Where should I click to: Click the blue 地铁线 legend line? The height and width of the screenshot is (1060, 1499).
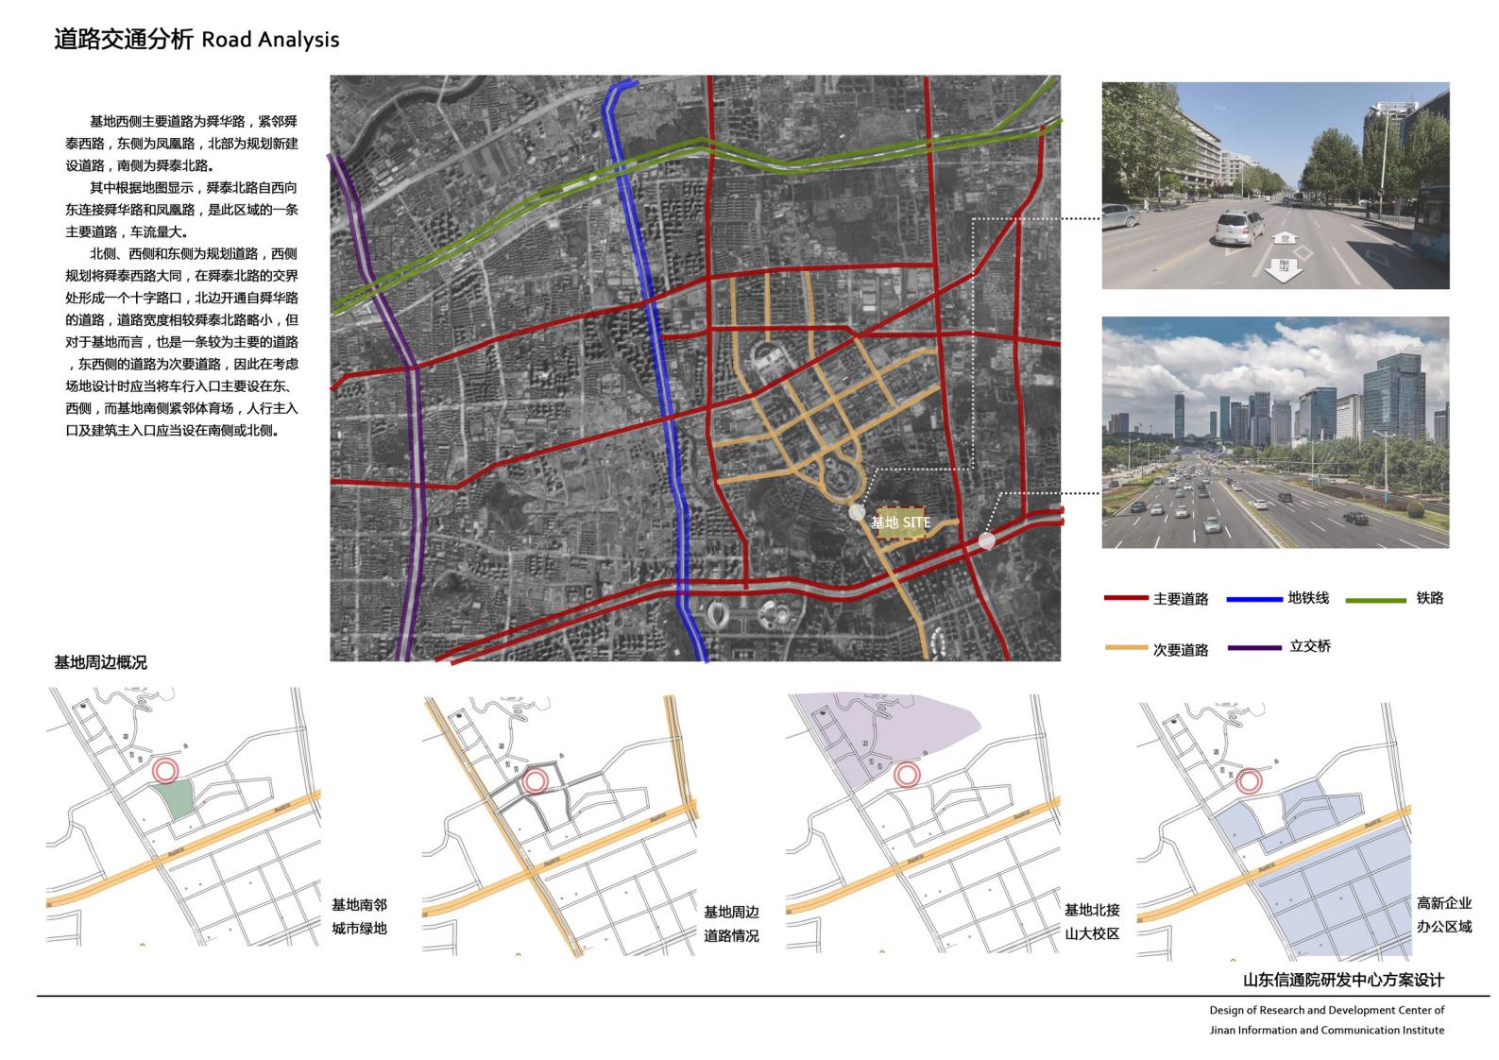[x=1255, y=599]
